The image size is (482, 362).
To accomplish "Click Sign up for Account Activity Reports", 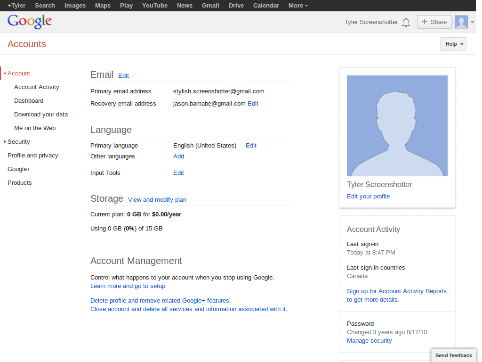I will click(x=396, y=296).
